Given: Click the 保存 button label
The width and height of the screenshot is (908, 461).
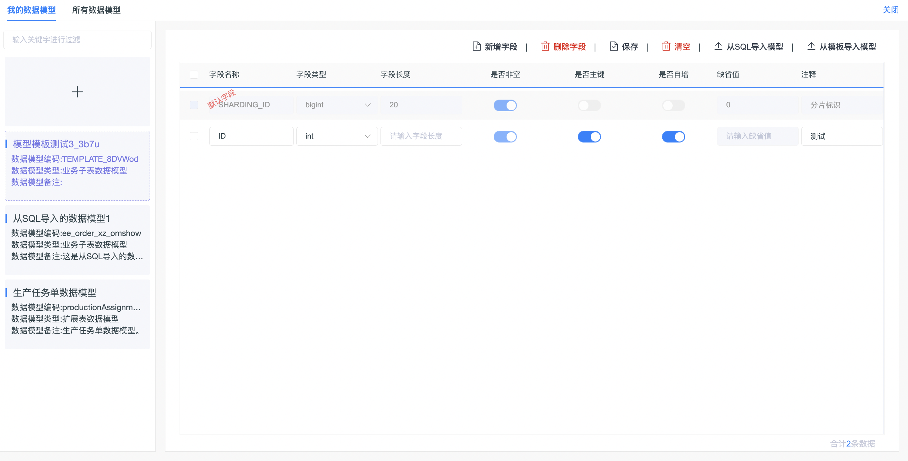Looking at the screenshot, I should (x=630, y=46).
